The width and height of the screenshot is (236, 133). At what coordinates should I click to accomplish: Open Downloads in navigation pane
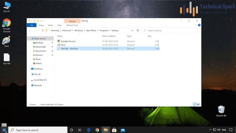(40, 47)
